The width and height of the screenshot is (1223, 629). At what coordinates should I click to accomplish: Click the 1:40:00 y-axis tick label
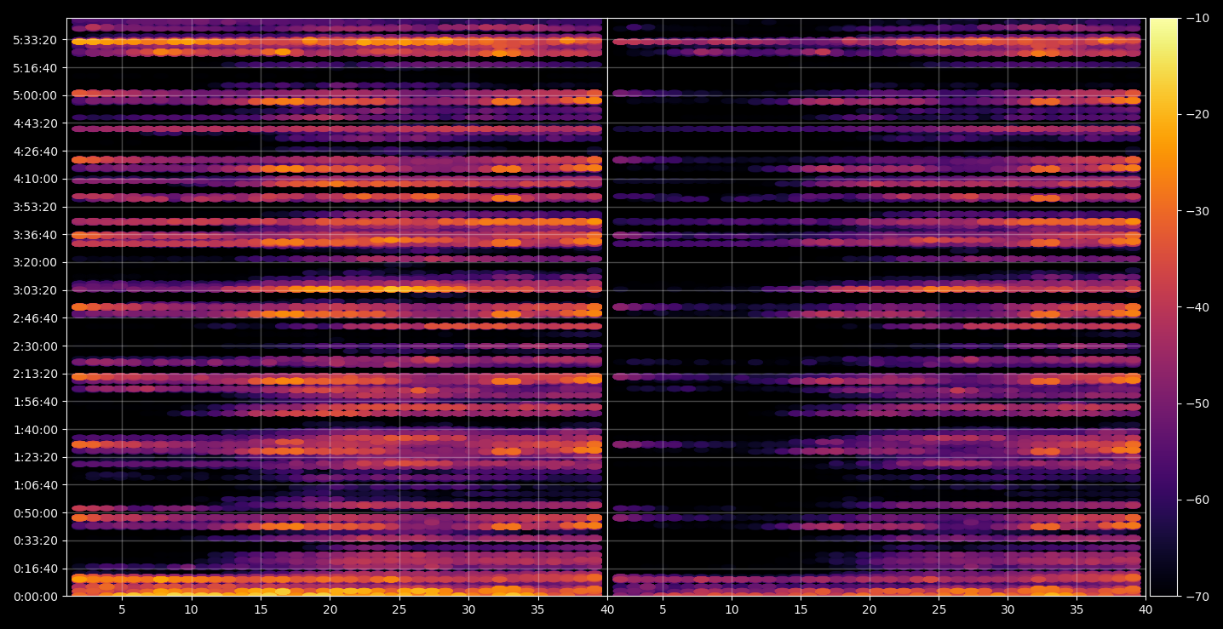pos(37,430)
